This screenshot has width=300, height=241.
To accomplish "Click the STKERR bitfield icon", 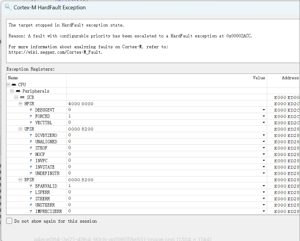I will coord(31,198).
